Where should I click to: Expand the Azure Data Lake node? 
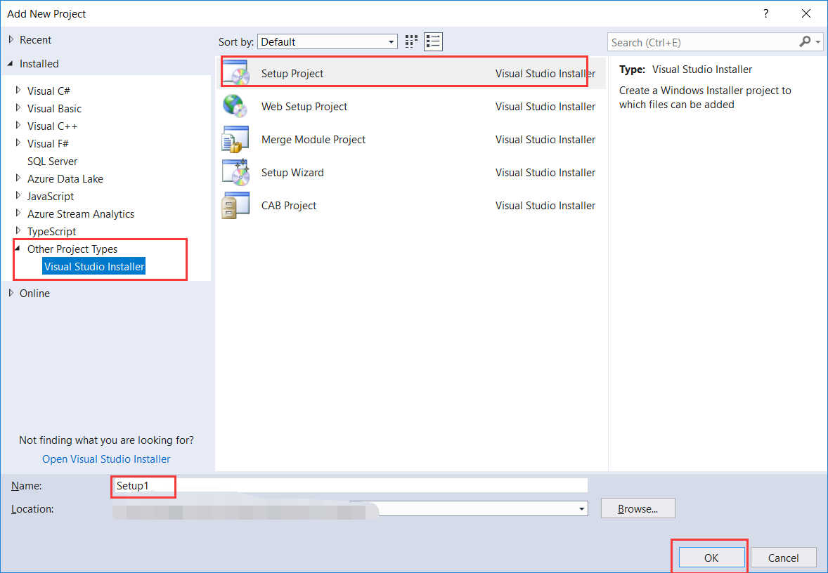tap(18, 178)
